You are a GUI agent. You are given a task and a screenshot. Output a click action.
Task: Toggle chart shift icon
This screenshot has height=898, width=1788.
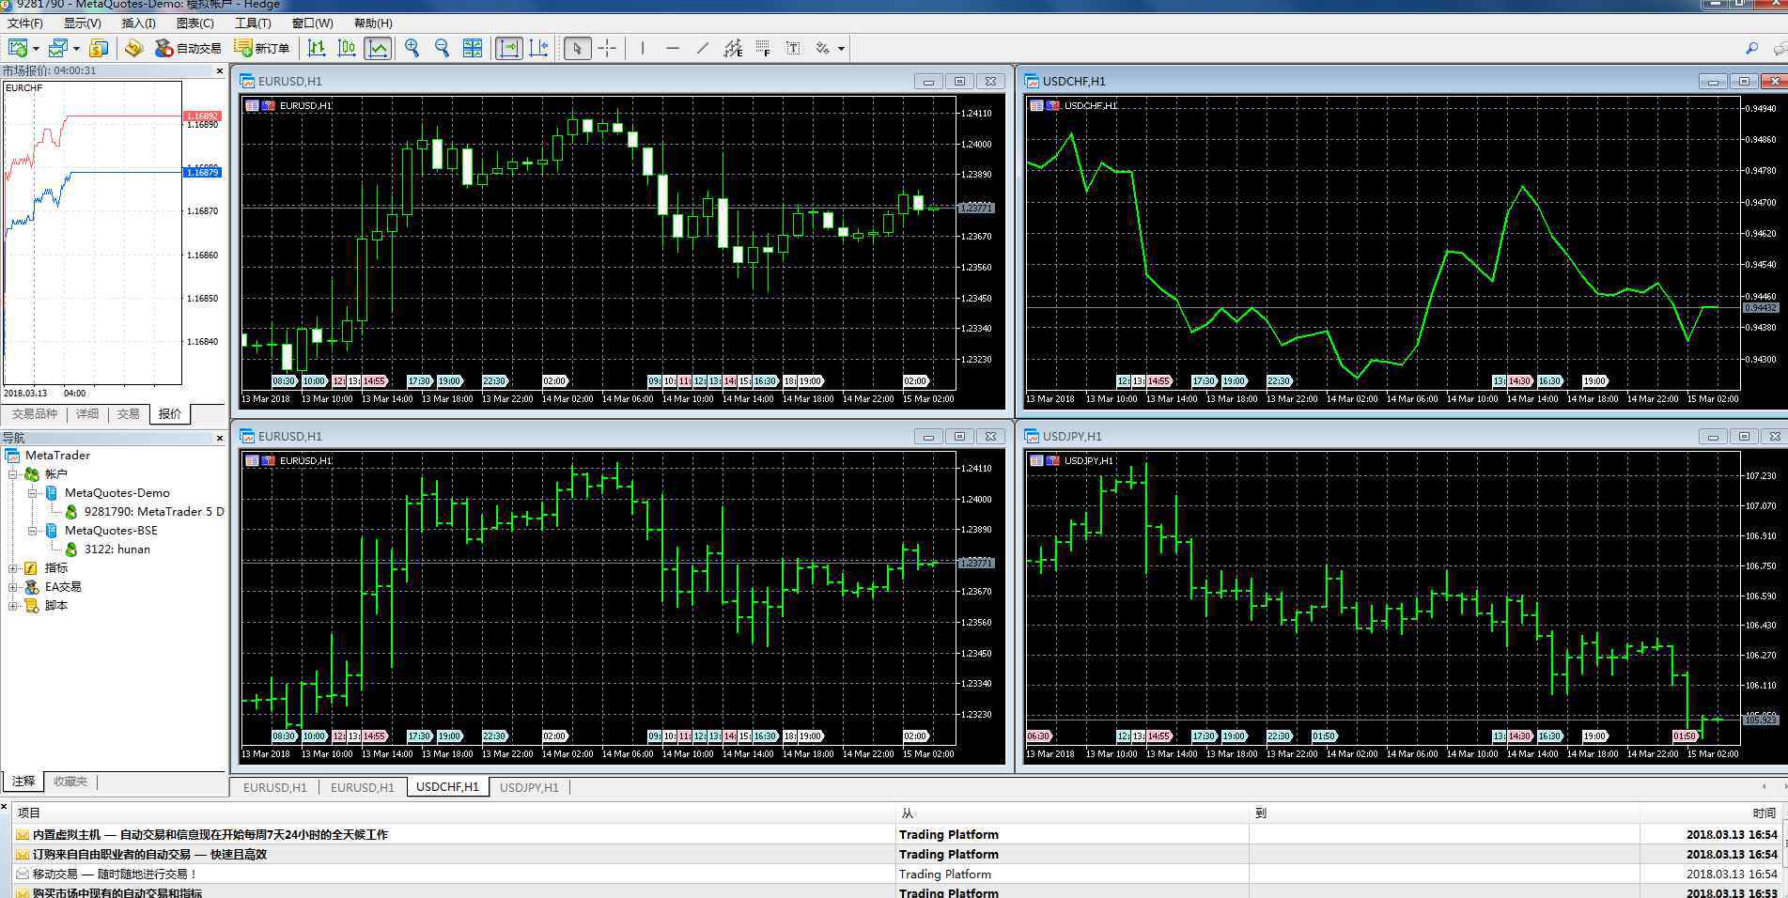(x=538, y=48)
